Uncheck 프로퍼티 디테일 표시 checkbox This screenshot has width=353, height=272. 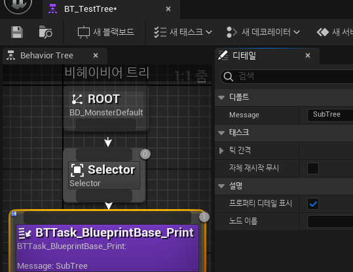coord(313,204)
